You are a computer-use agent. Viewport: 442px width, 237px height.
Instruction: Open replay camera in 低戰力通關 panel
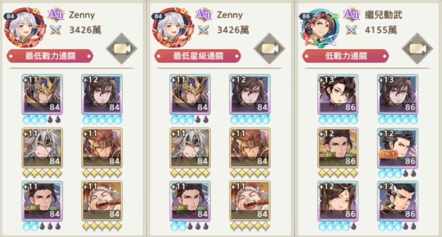(x=417, y=49)
